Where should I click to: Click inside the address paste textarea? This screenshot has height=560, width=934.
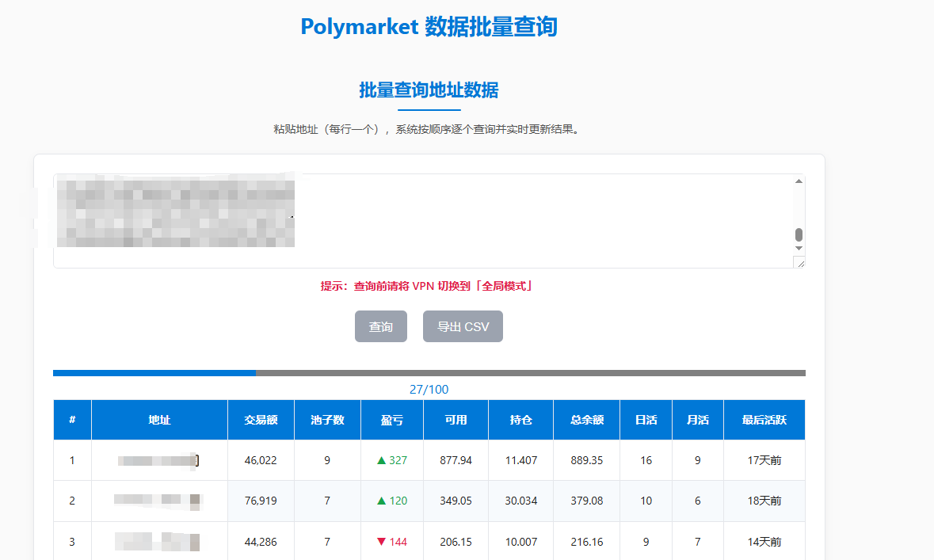[x=429, y=221]
